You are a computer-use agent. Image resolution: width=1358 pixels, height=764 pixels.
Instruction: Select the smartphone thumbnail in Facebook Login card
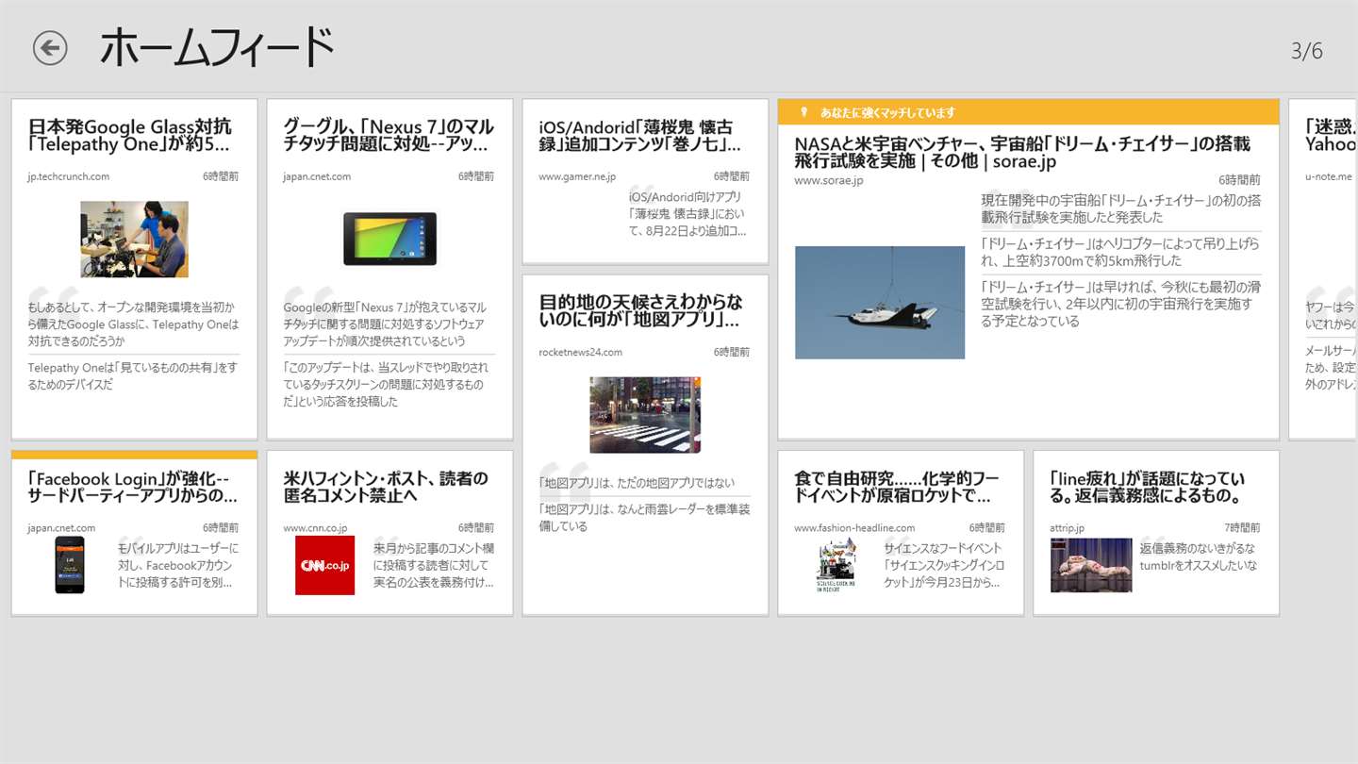pyautogui.click(x=70, y=565)
